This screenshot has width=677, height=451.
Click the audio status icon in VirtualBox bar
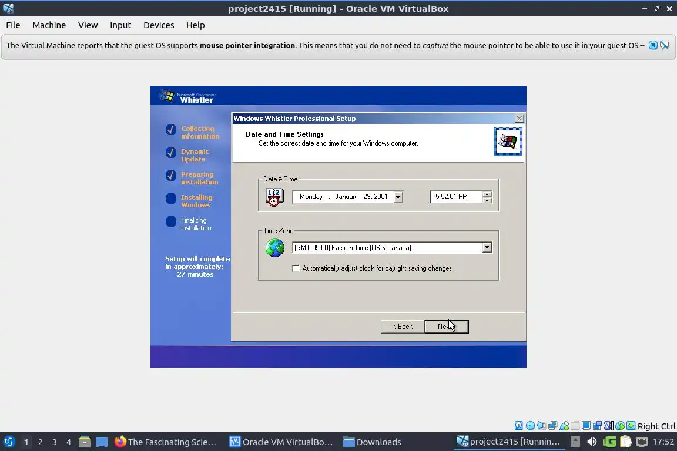pyautogui.click(x=541, y=426)
